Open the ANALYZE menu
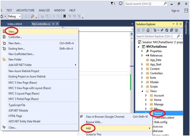 pyautogui.click(x=44, y=10)
